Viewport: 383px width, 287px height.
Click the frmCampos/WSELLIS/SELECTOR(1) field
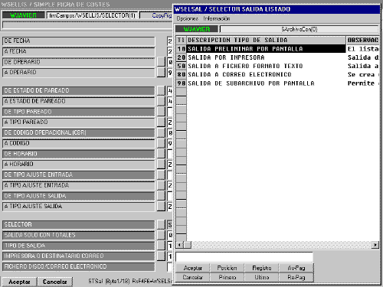coord(92,15)
